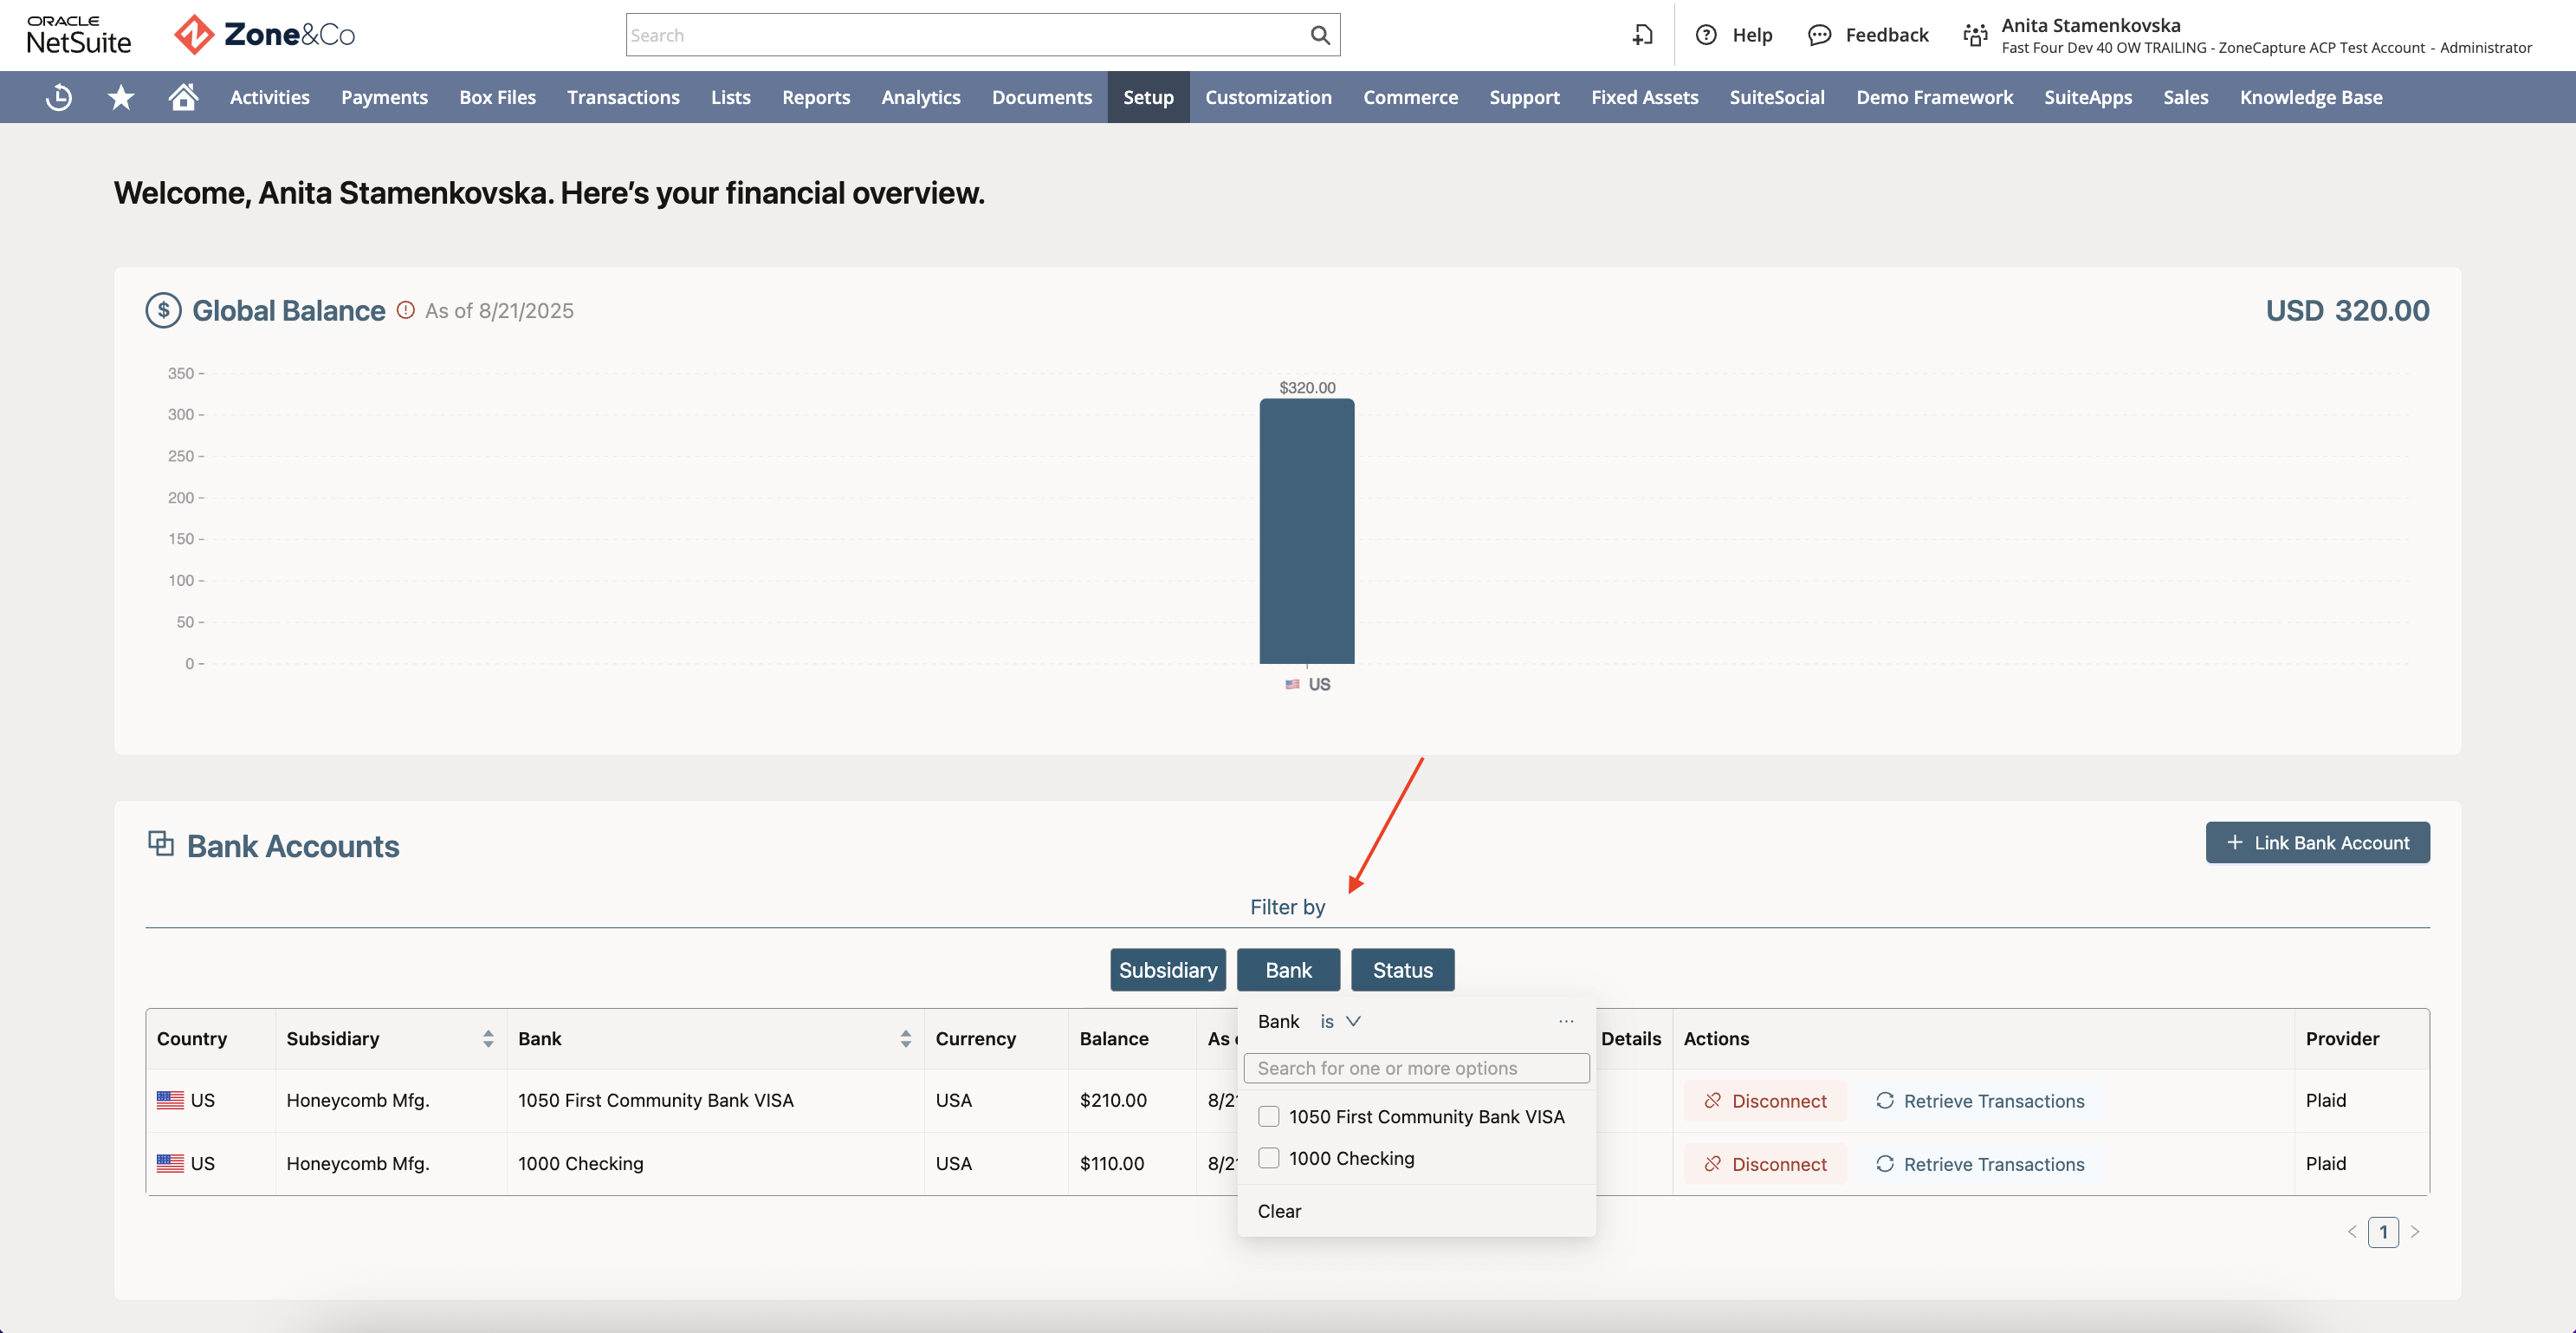This screenshot has width=2576, height=1333.
Task: Click the search magnifier icon
Action: tap(1320, 35)
